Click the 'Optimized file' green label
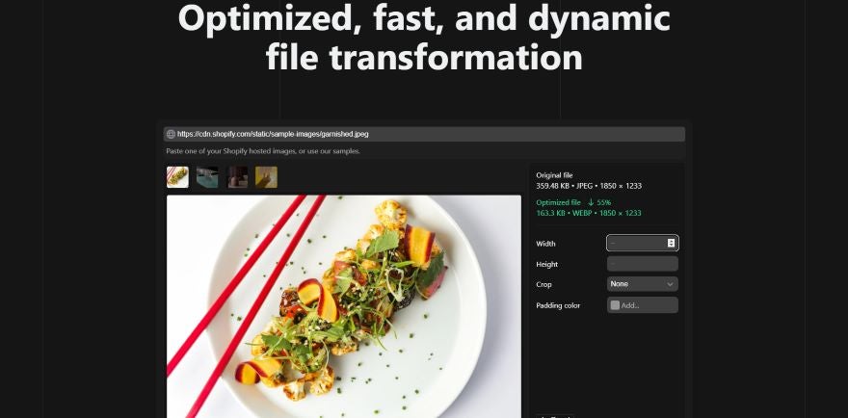Viewport: 848px width, 418px height. [558, 202]
